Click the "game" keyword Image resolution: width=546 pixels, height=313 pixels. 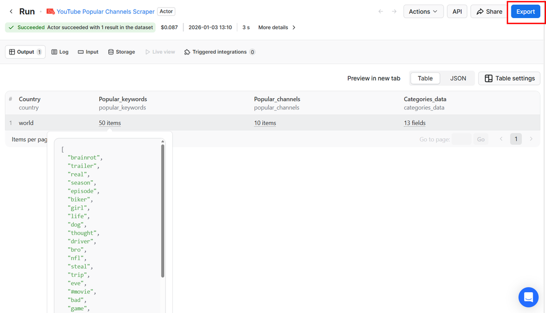pos(77,309)
